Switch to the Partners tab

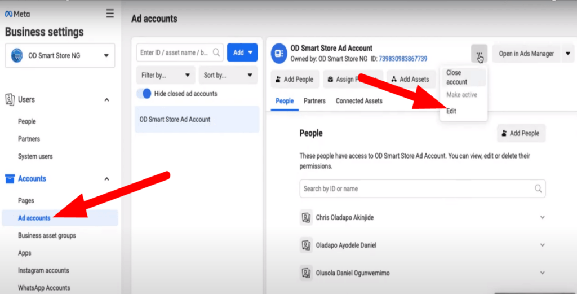pyautogui.click(x=314, y=101)
